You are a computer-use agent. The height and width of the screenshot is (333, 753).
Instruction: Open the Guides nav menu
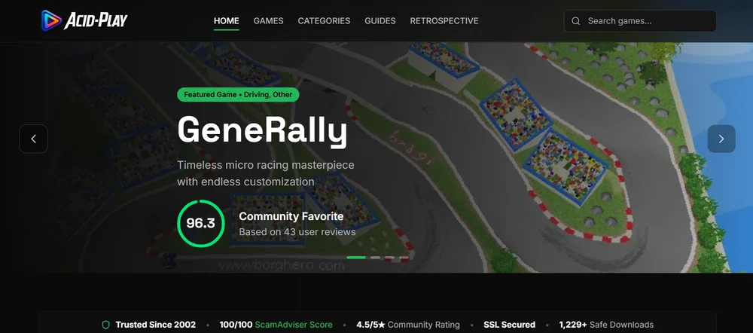point(380,21)
